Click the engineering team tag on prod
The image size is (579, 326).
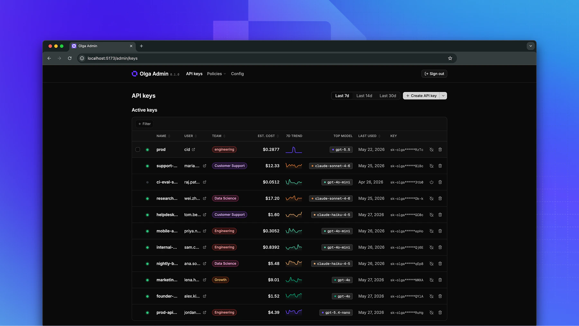click(224, 150)
